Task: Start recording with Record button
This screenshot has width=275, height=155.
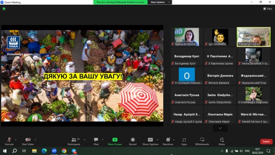Action: tap(133, 141)
